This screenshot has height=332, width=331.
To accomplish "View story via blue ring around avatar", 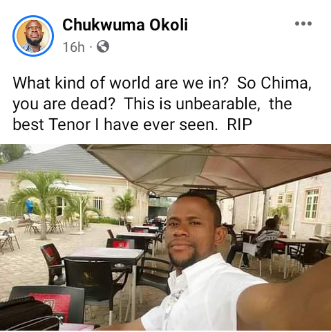I will coord(33,36).
